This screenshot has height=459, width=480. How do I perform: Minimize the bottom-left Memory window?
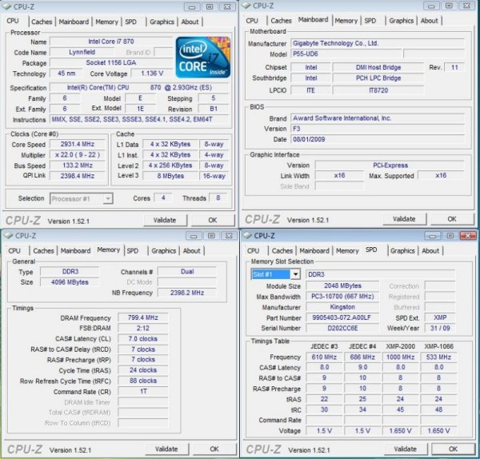[x=194, y=236]
